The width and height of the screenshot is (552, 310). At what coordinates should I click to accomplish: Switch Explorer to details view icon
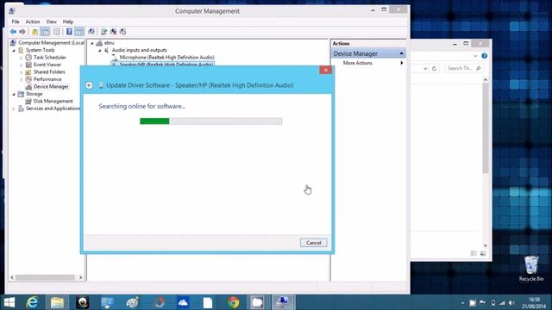pyautogui.click(x=474, y=253)
